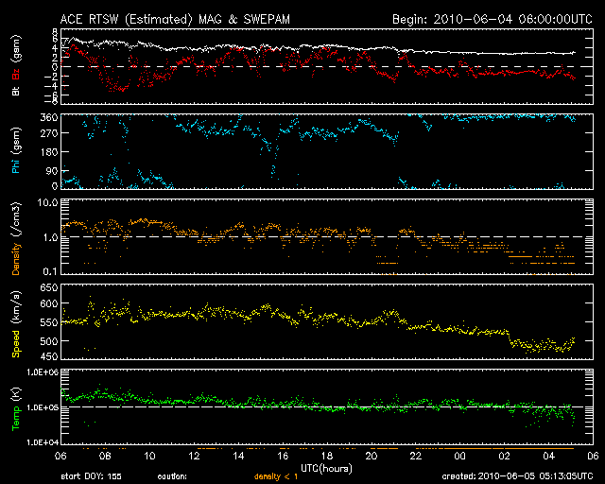The height and width of the screenshot is (484, 605).
Task: Click the 650 tick label on Speed plot
Action: coord(49,287)
